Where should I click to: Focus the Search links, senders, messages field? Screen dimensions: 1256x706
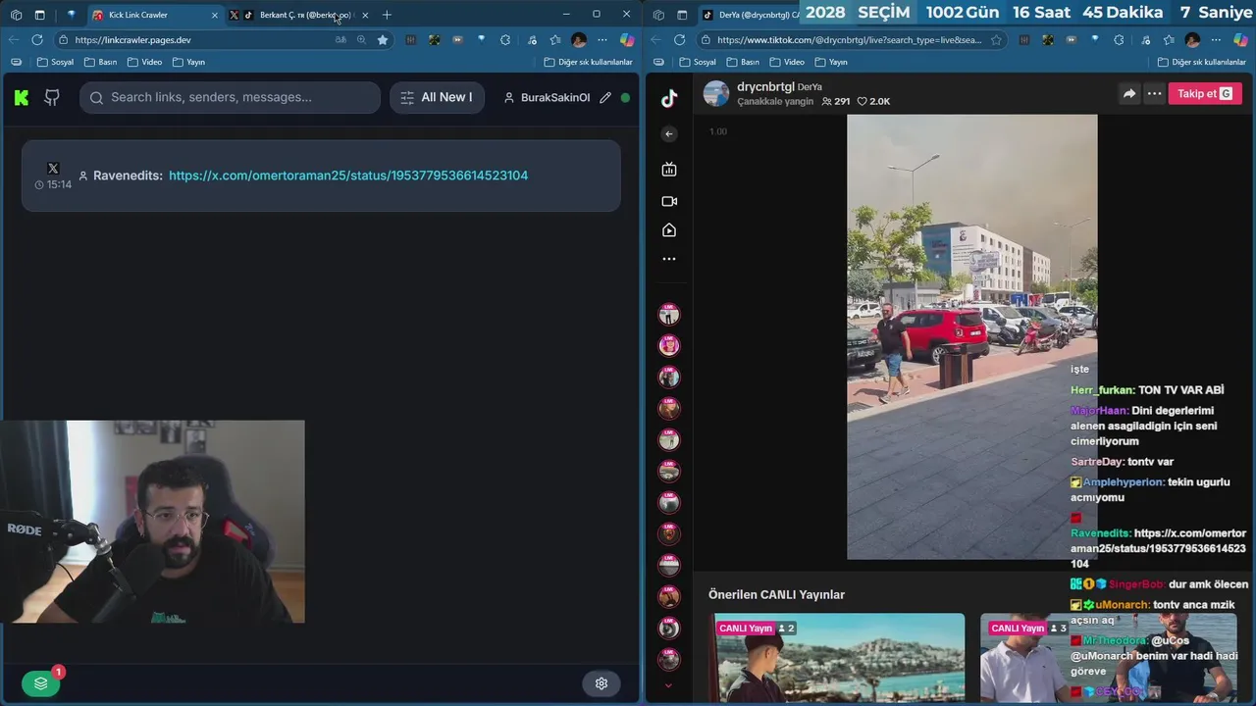pos(231,97)
